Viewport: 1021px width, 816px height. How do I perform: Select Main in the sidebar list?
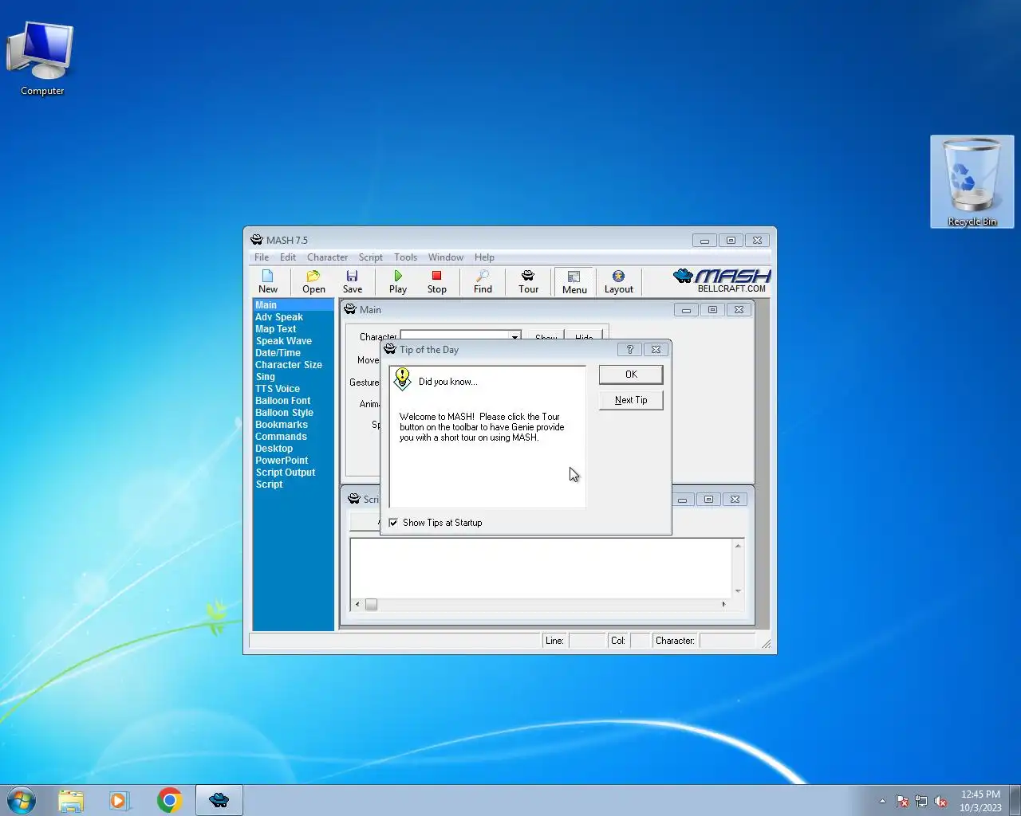pyautogui.click(x=294, y=305)
